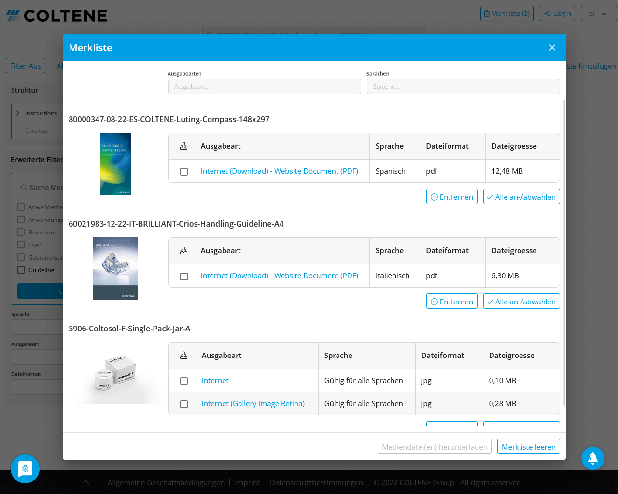
Task: Open Italienisch 'Internet (Download) - Website Document (PDF)' link
Action: pos(280,276)
